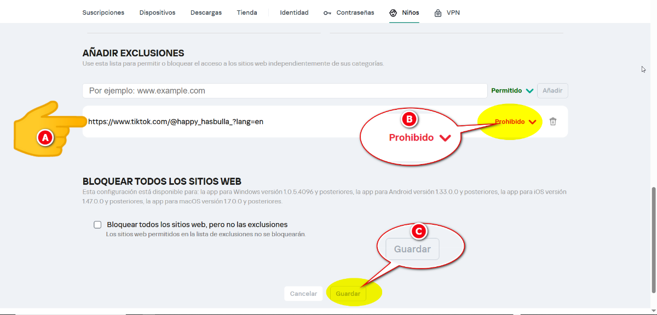
Task: Enable Bloquear todos los sitios web checkbox
Action: 97,225
